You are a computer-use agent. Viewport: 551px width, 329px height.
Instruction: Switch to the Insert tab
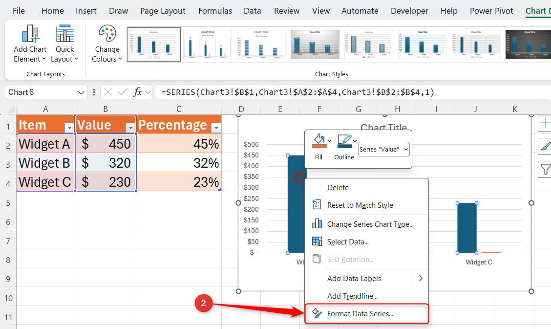(86, 11)
